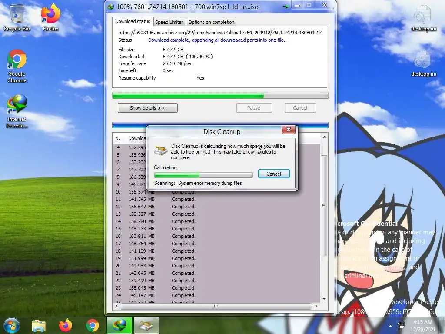Select part row 13 with 152.327 MB
The width and height of the screenshot is (445, 334).
[x=216, y=214]
